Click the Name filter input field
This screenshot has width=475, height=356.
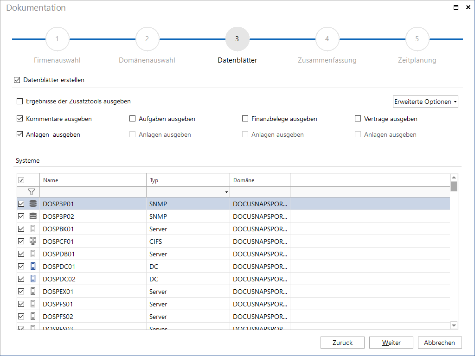pyautogui.click(x=93, y=192)
